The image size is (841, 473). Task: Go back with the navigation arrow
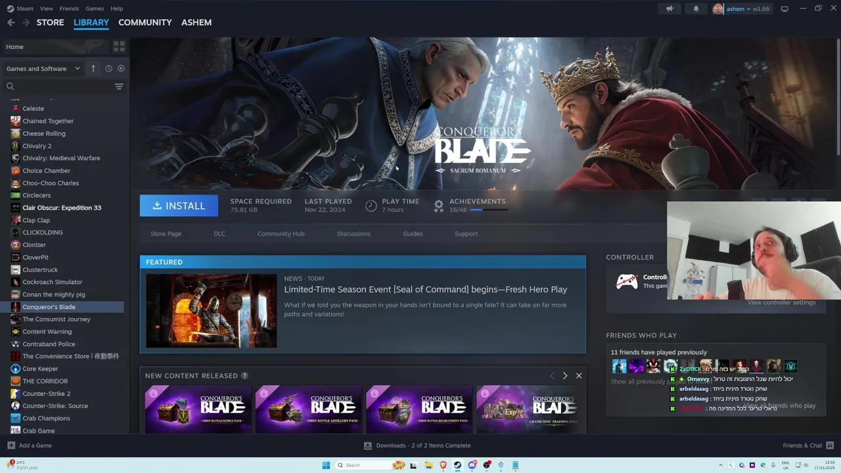[x=11, y=22]
